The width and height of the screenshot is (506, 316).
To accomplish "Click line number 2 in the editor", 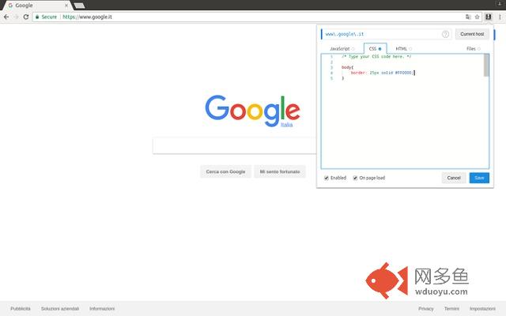I will [x=331, y=62].
